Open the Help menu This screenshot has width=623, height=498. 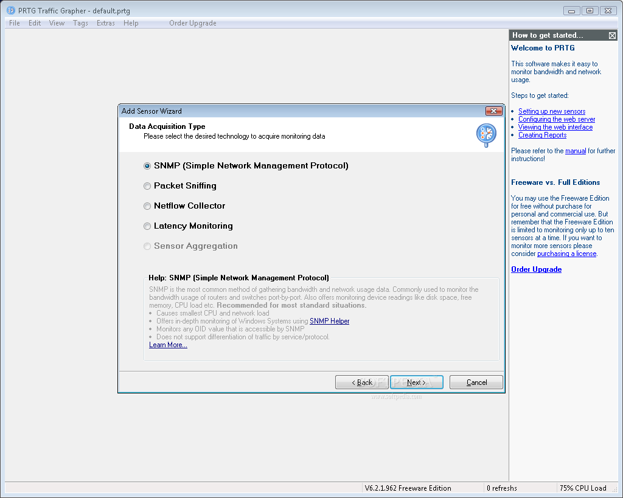(131, 23)
